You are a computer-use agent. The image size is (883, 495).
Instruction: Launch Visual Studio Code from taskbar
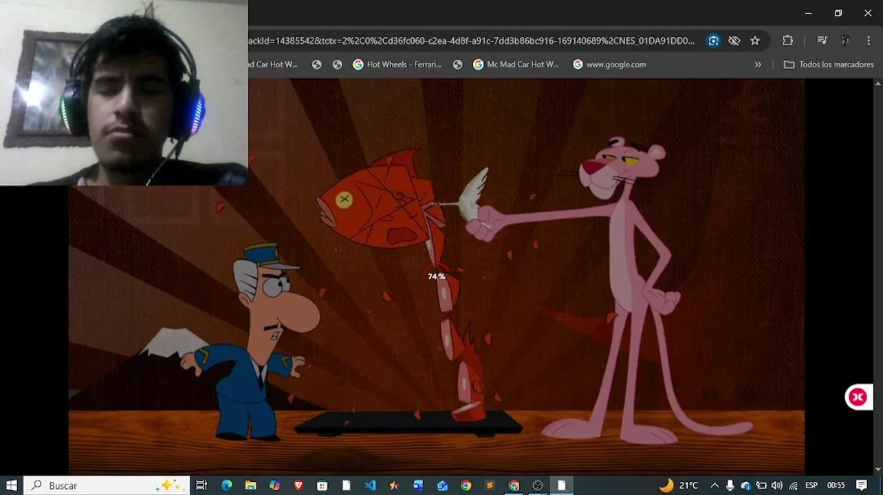[370, 485]
